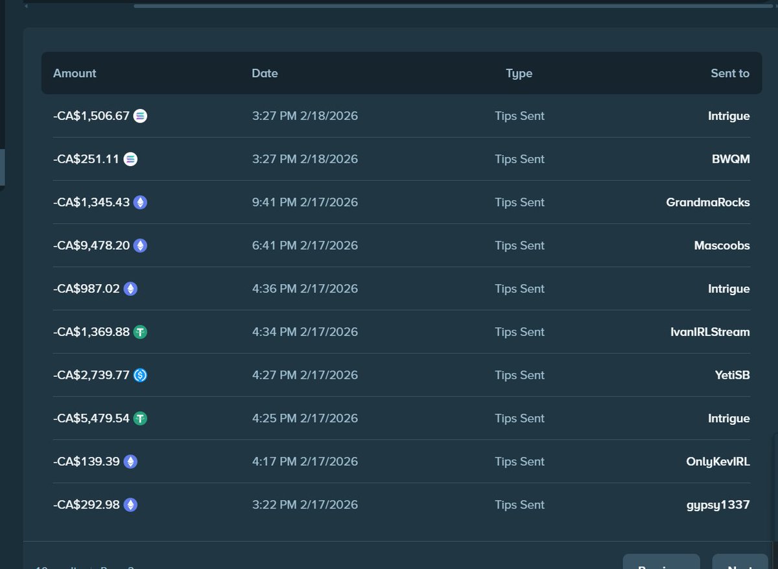
Task: Click the Tether icon beside -CA$5,479.54
Action: point(141,418)
